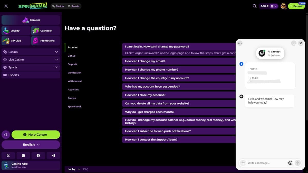The height and width of the screenshot is (173, 308).
Task: Open the X (Twitter) social link
Action: (x=8, y=156)
